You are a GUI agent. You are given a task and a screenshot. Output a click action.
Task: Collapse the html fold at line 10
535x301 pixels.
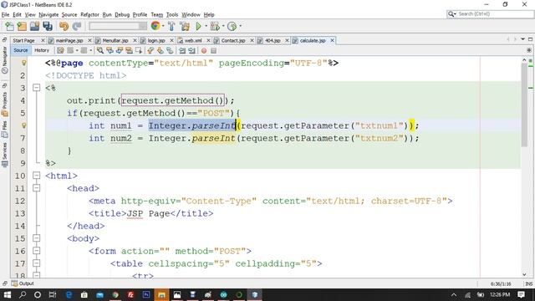[x=37, y=176]
